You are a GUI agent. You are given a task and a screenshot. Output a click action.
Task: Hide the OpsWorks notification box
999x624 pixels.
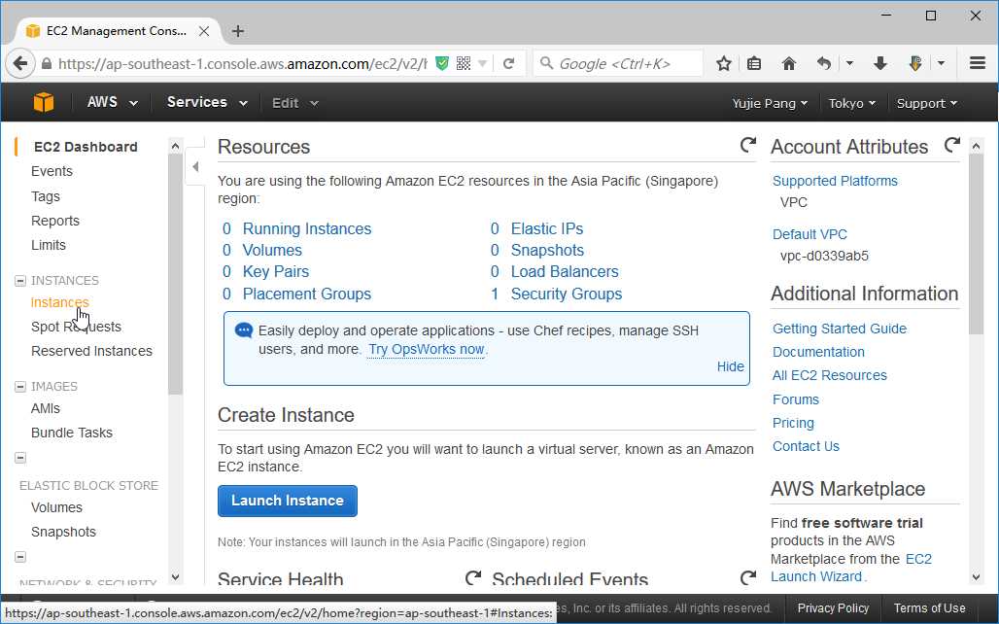[x=730, y=366]
